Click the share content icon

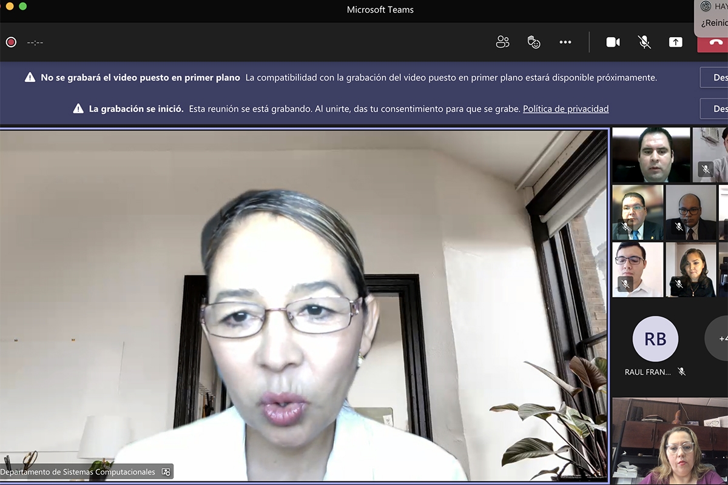676,42
